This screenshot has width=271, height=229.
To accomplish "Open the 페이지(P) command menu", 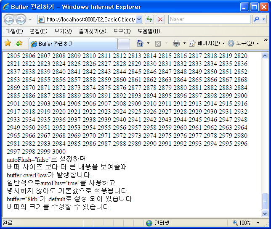I will click(207, 43).
